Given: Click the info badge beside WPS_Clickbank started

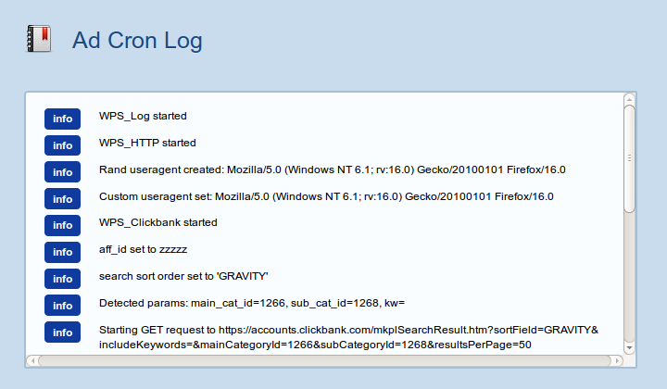Looking at the screenshot, I should [x=63, y=225].
